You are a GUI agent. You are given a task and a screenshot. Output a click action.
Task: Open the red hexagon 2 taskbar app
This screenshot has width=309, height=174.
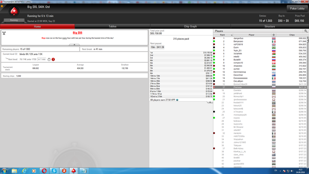[64, 171]
